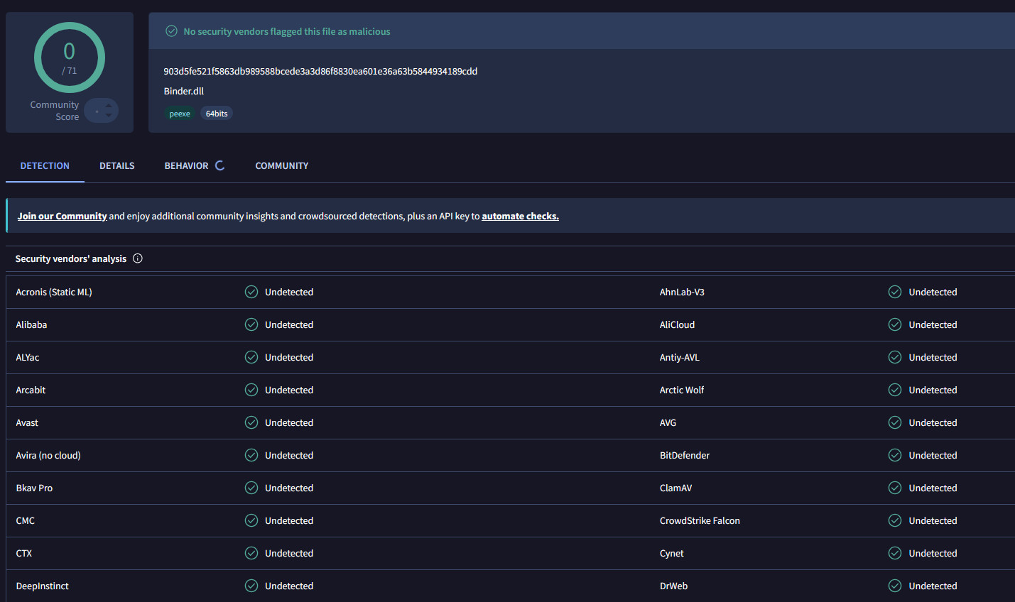1015x602 pixels.
Task: Click the AhnLab-V3 vendor name
Action: click(x=682, y=292)
